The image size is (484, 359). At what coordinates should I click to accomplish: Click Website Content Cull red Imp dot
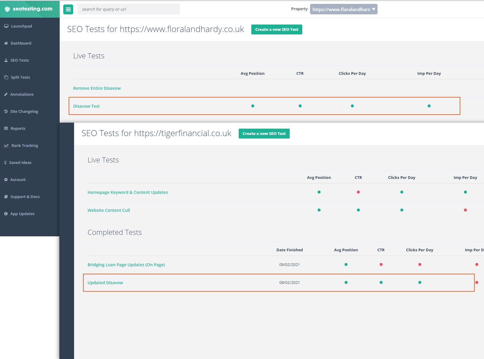pyautogui.click(x=465, y=210)
